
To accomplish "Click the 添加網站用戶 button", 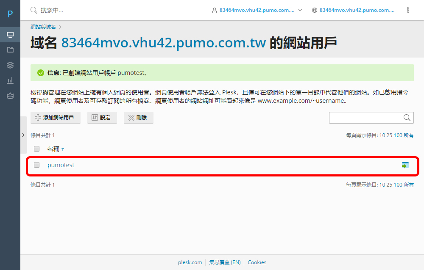I will (56, 118).
